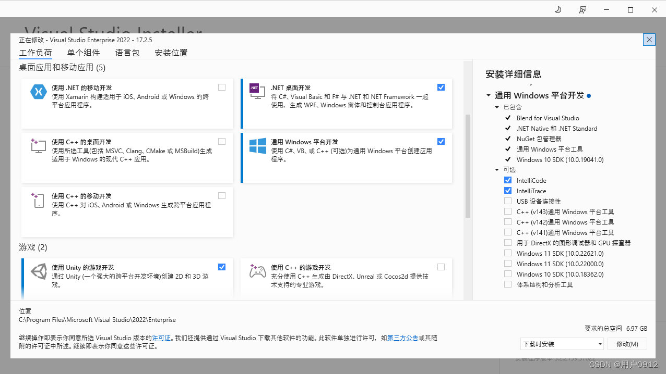Image resolution: width=666 pixels, height=374 pixels.
Task: Click the C++ game development gamepad icon
Action: [258, 271]
